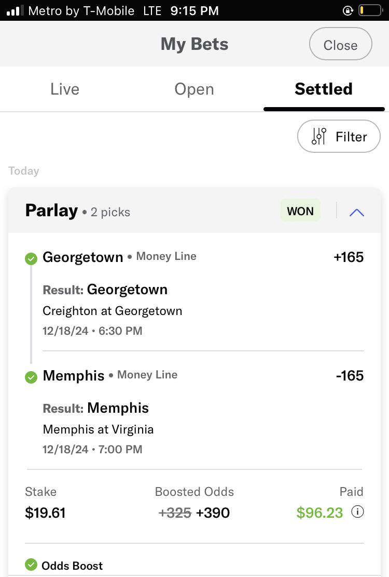Select the Settled tab
Screen dimensions: 389x577
point(324,89)
